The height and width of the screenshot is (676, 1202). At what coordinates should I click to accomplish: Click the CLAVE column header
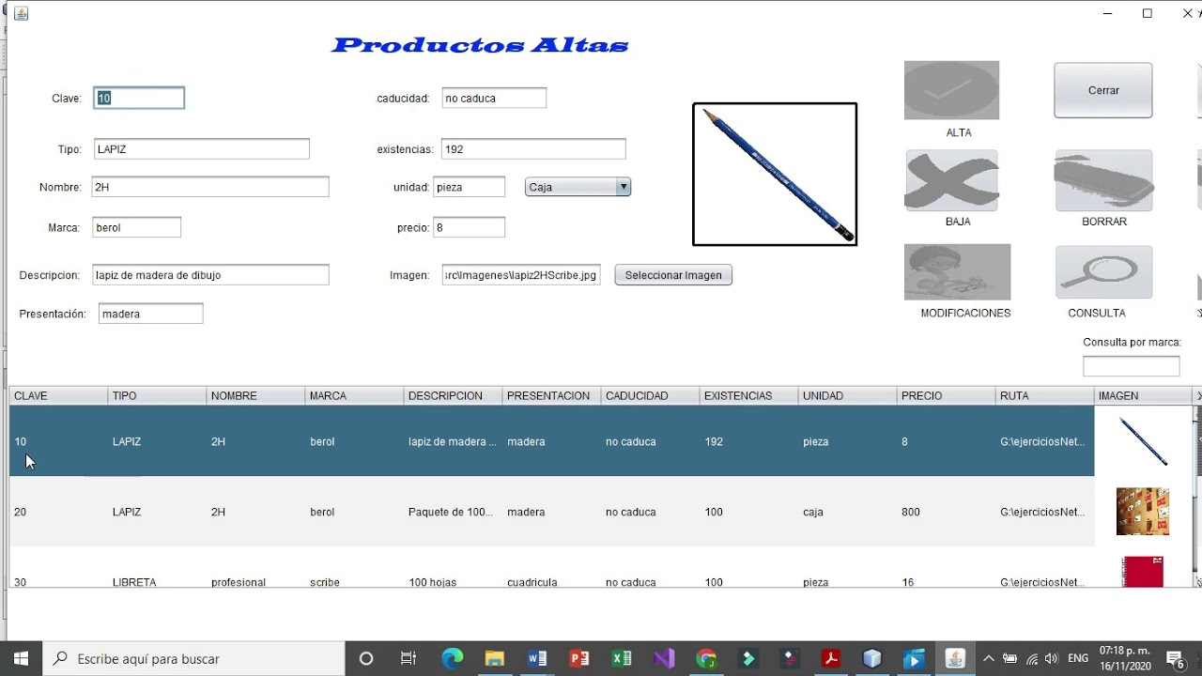point(58,396)
